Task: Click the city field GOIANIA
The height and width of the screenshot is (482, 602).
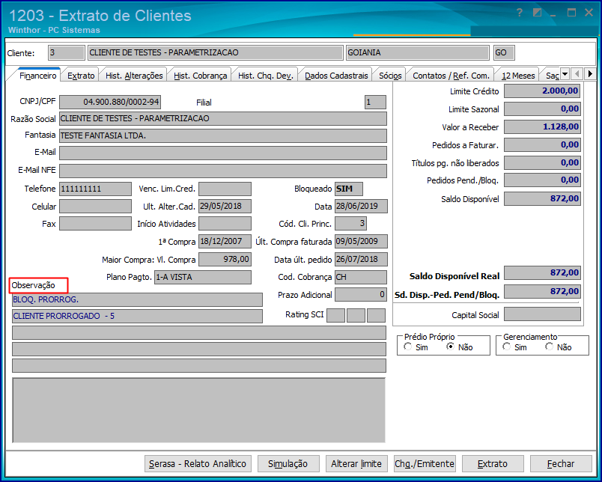Action: pyautogui.click(x=418, y=52)
